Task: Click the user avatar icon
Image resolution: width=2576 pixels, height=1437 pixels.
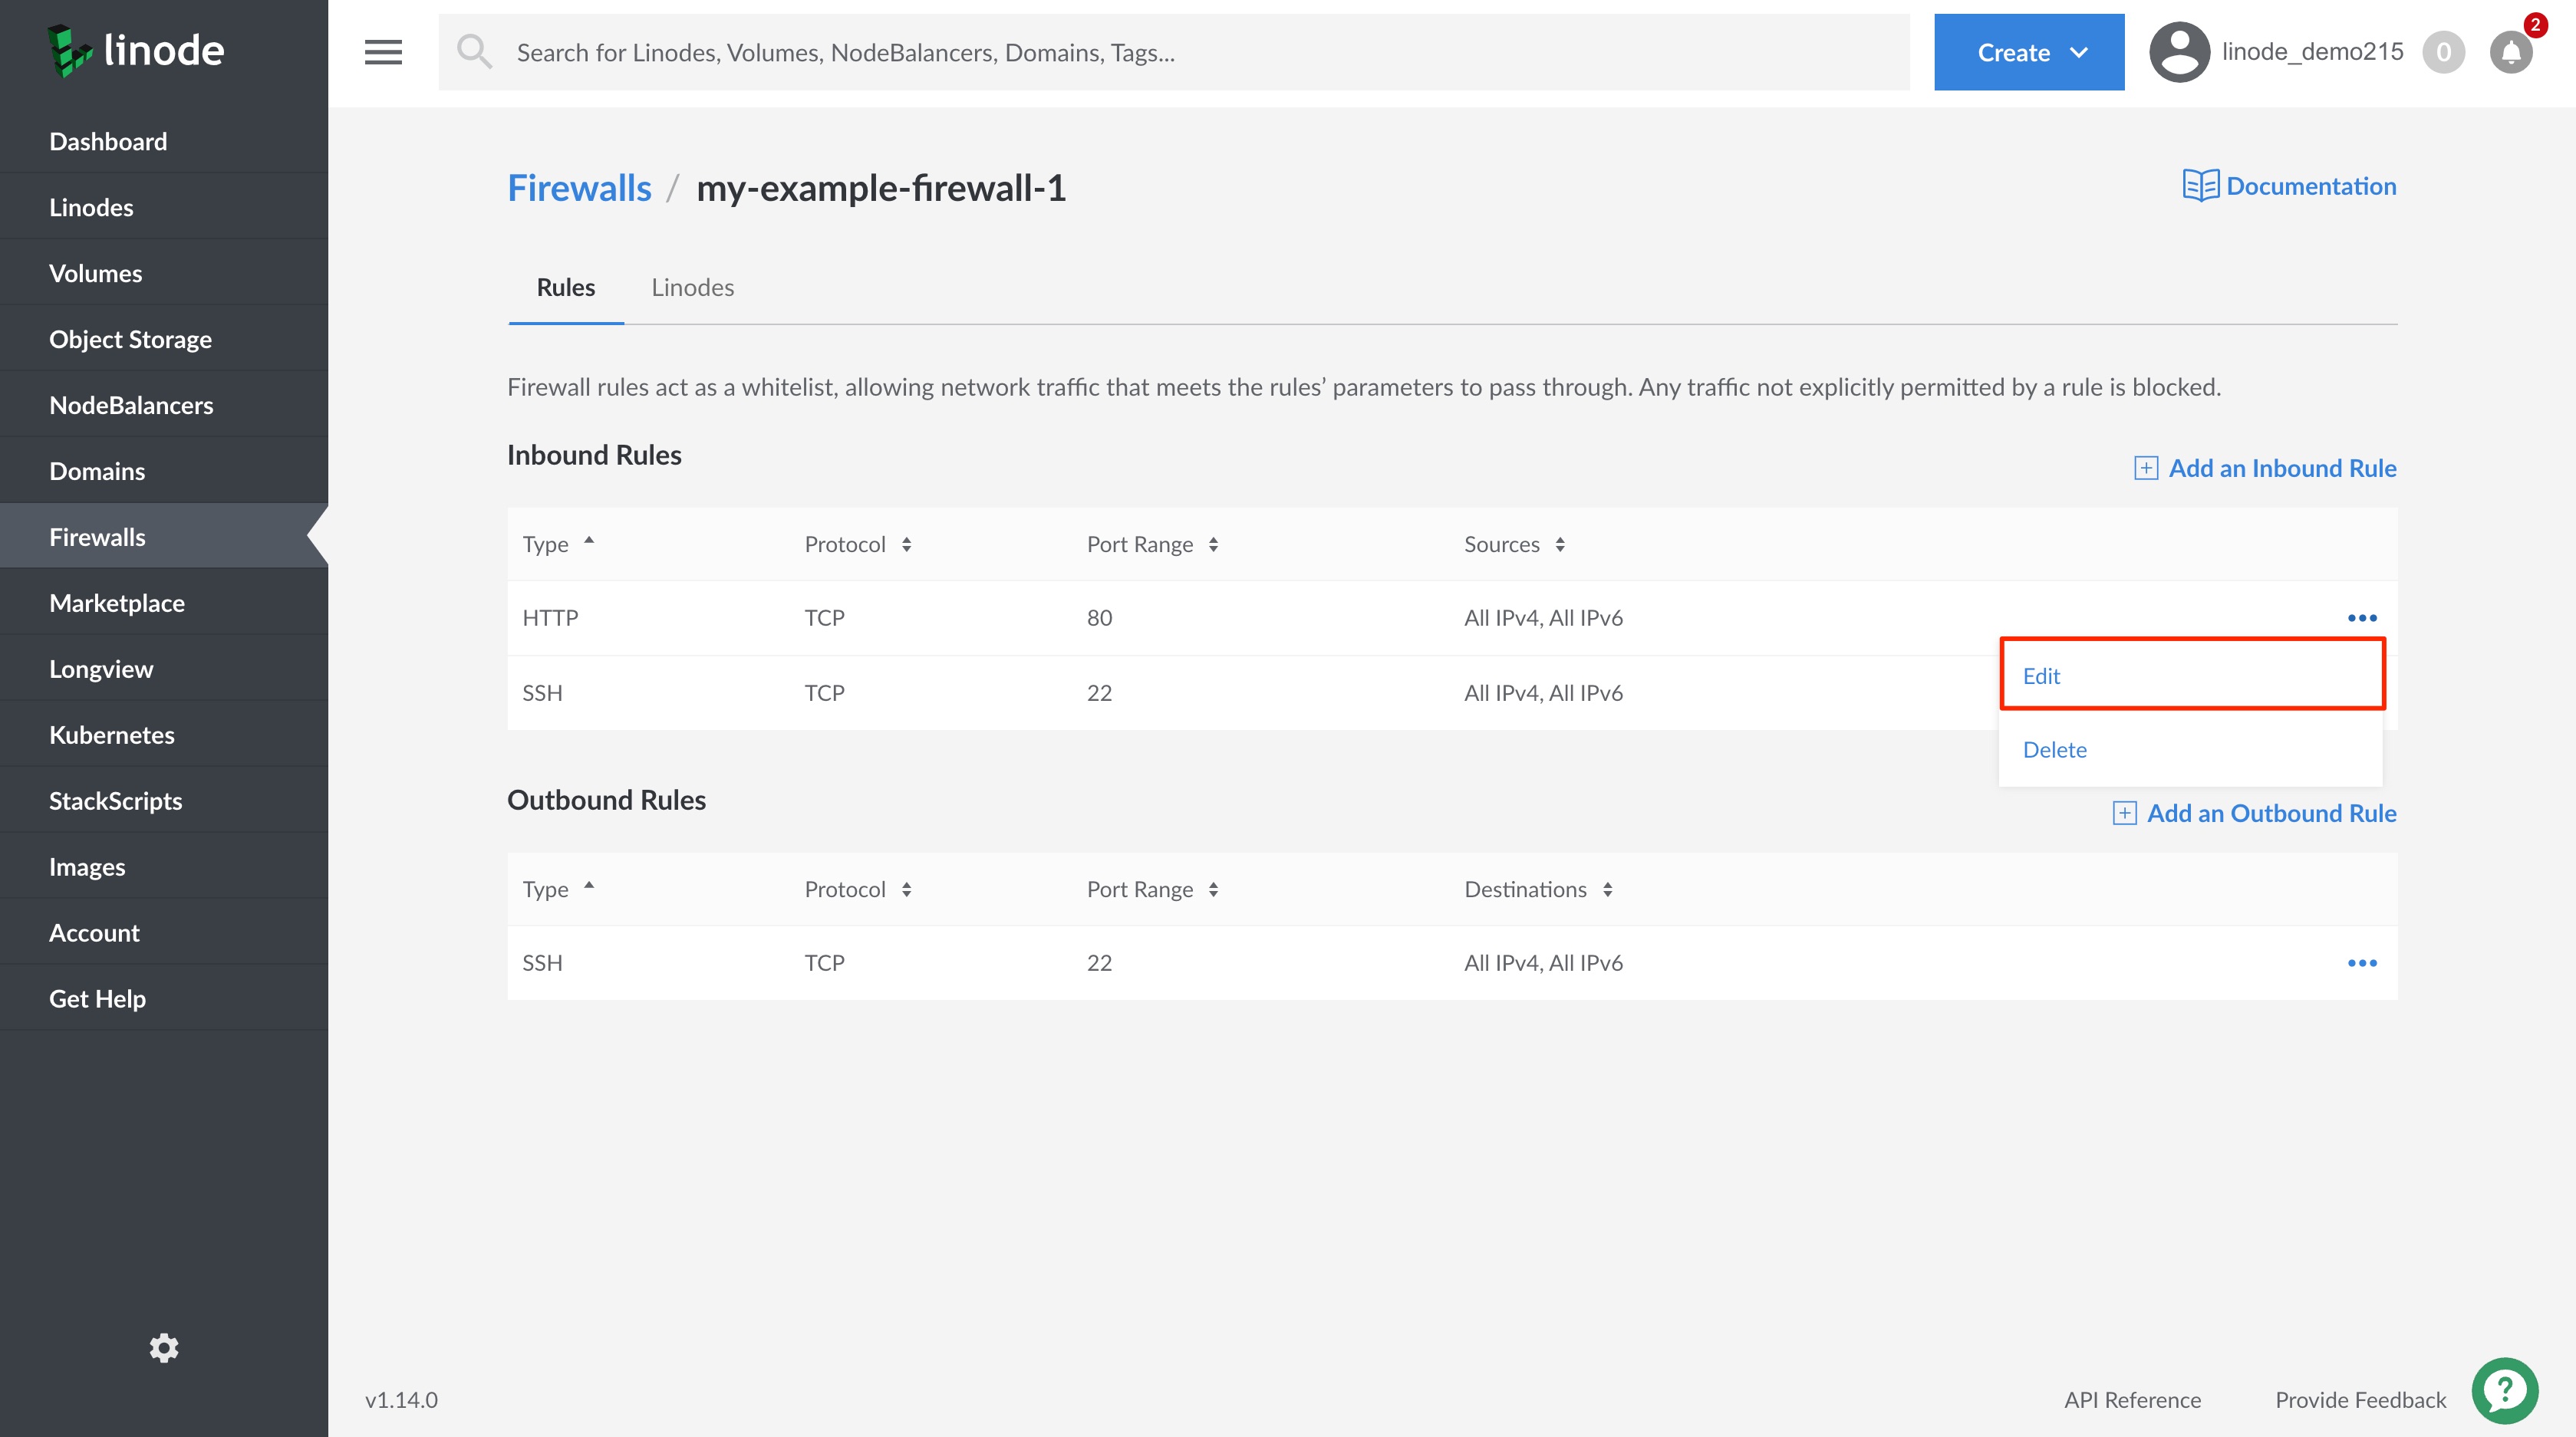Action: (2179, 52)
